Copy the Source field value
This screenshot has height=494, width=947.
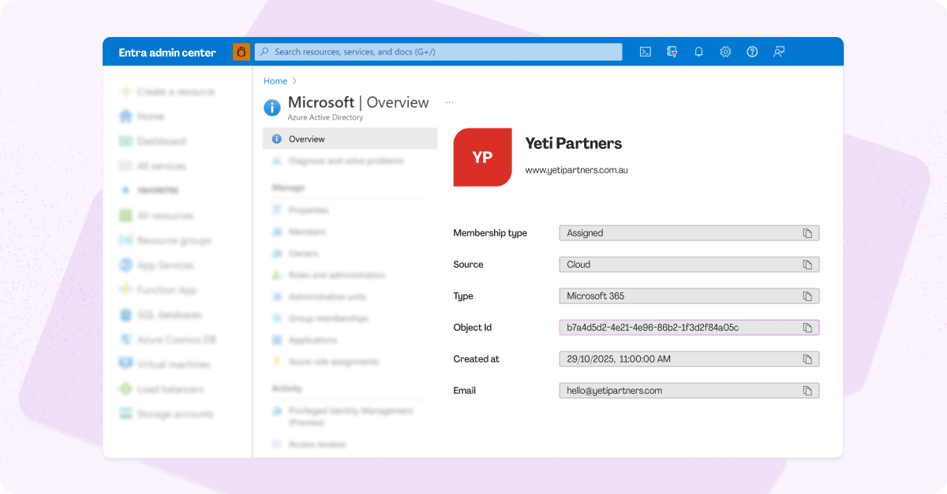[807, 265]
